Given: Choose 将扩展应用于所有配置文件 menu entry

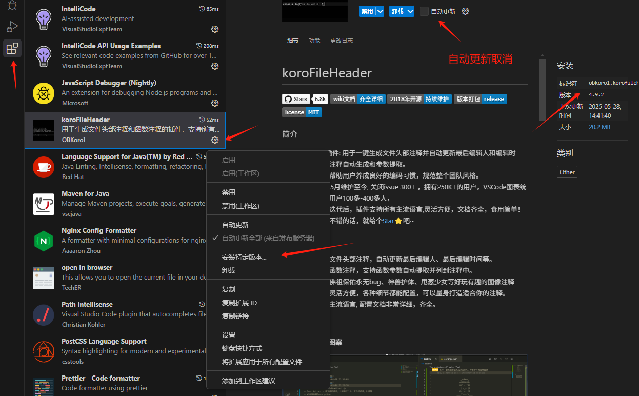Looking at the screenshot, I should 268,362.
